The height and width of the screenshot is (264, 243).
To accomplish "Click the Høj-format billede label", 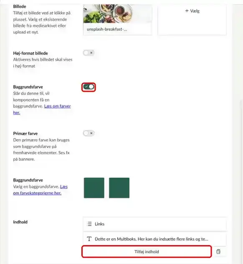I will tap(30, 53).
